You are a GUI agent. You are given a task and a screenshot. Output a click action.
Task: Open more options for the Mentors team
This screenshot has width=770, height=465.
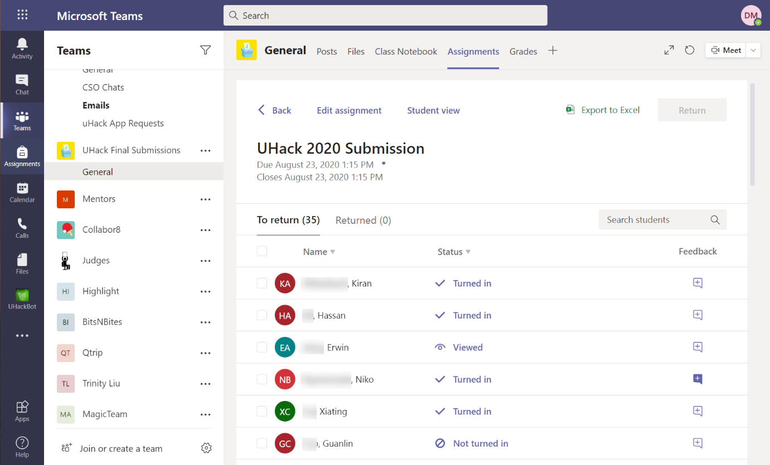[x=205, y=199]
